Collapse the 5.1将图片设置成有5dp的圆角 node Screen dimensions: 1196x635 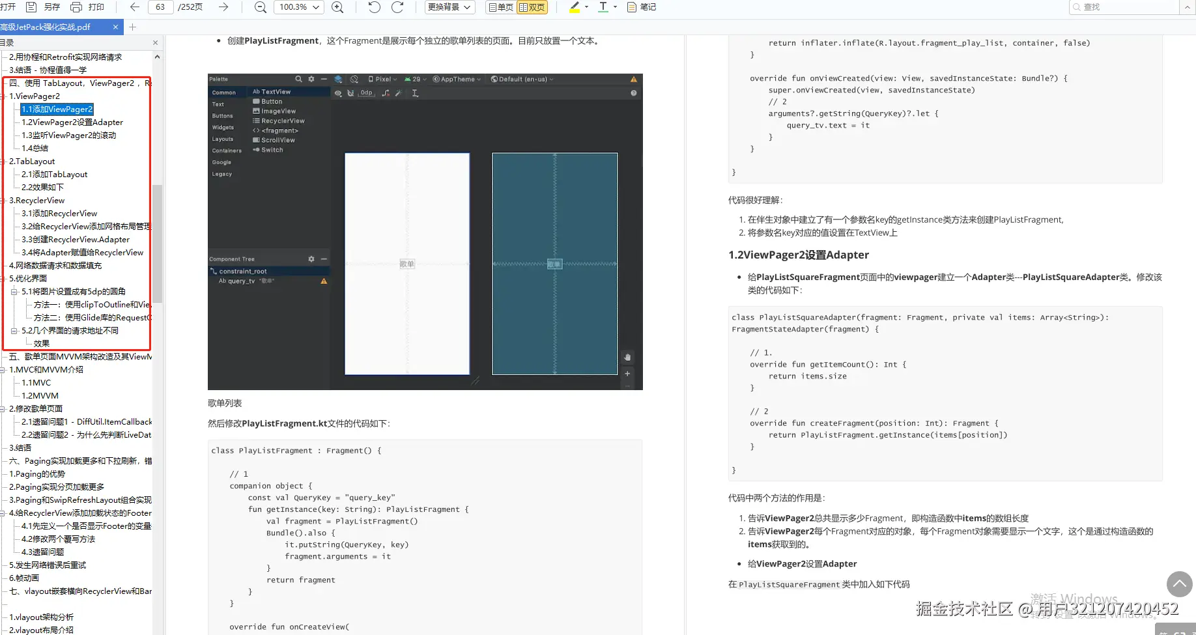[x=14, y=292]
